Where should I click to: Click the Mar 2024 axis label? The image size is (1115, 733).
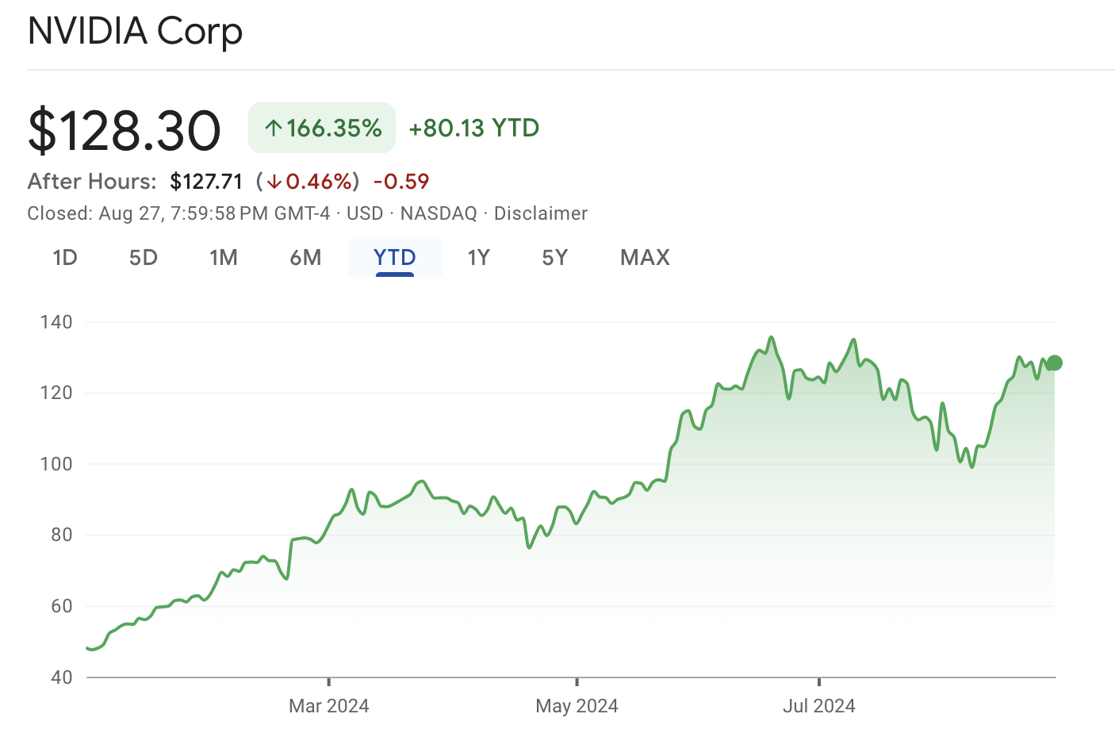point(328,706)
